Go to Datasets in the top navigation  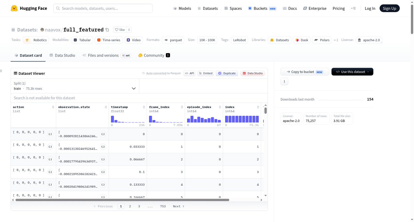208,8
